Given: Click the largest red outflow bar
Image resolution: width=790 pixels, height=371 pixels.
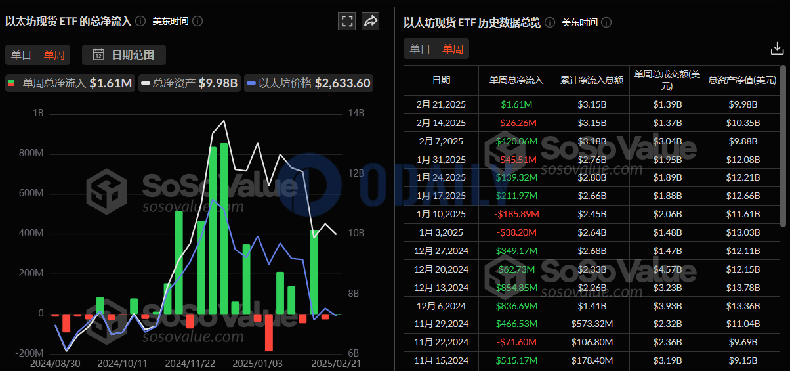Looking at the screenshot, I should pyautogui.click(x=268, y=332).
